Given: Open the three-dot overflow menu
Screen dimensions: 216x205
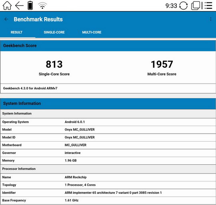Looking at the screenshot, I should (211, 19).
